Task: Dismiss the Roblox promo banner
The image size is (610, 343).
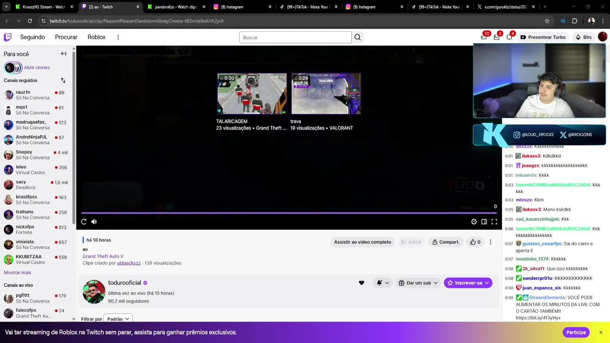Action: tap(601, 333)
